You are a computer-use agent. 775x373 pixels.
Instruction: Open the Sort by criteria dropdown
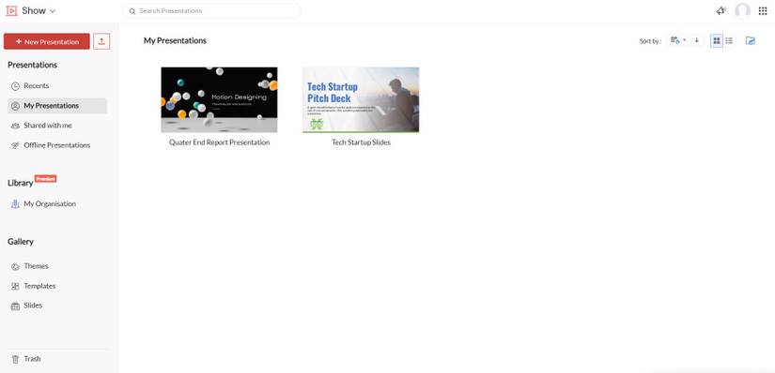click(678, 40)
